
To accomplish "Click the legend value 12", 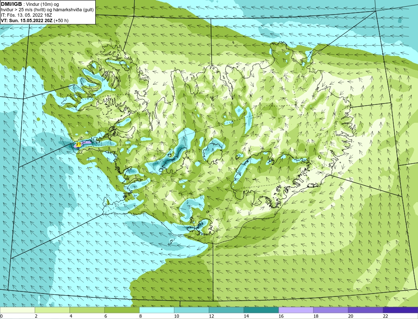I will pos(212,316).
